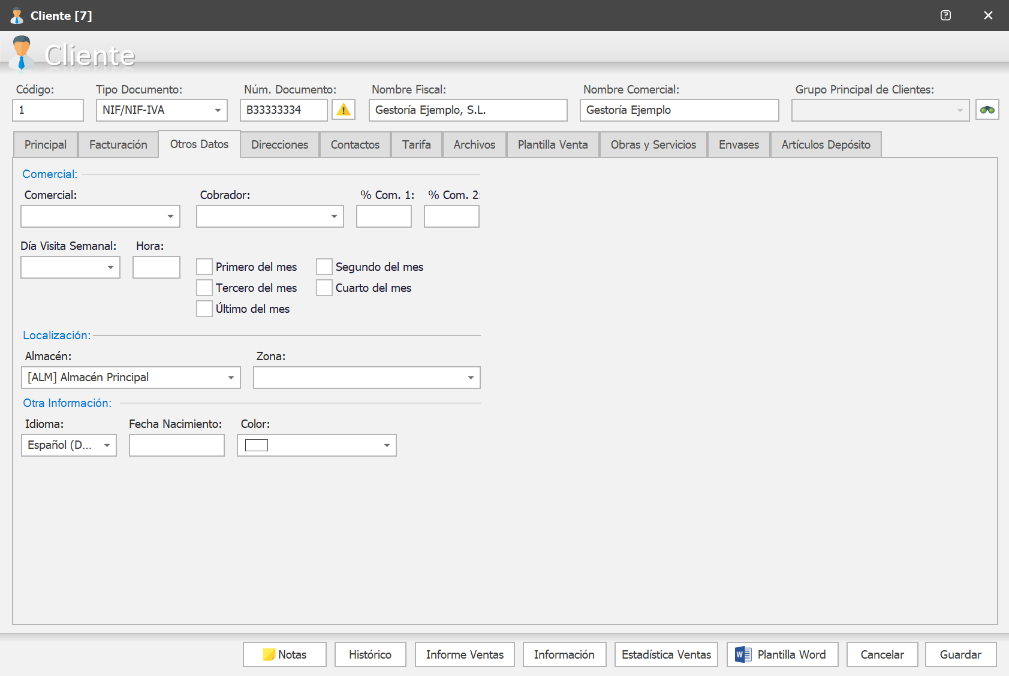The height and width of the screenshot is (676, 1009).
Task: Open Archivos tab
Action: coord(474,144)
